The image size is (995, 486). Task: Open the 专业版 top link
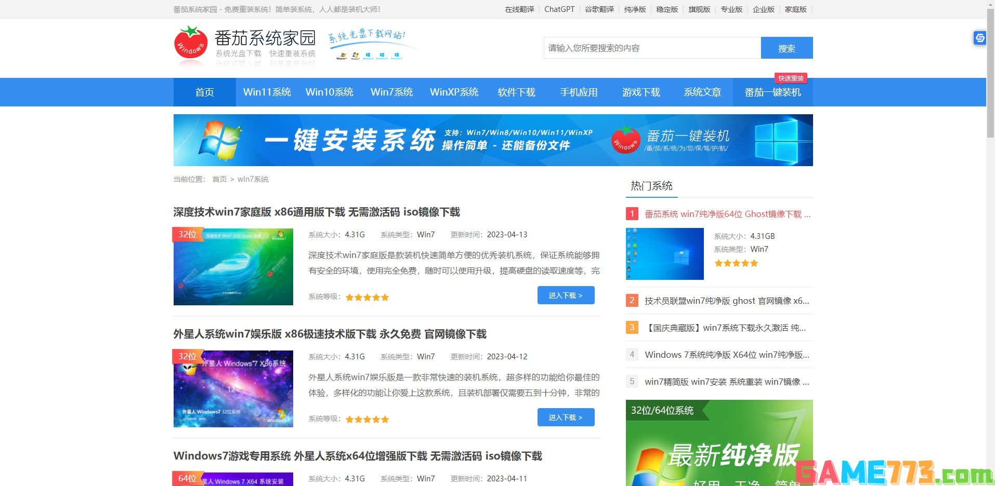tap(731, 9)
